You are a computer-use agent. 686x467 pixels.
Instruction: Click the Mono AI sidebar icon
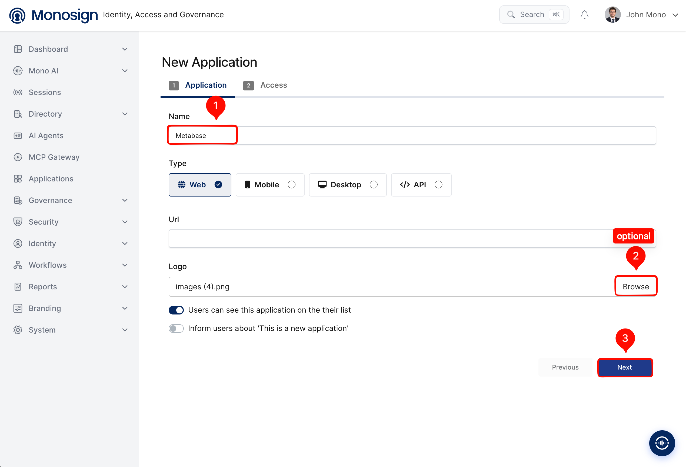18,71
